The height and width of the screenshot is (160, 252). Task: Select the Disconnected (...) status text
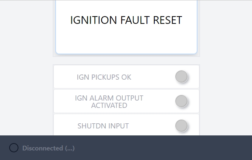(48, 148)
